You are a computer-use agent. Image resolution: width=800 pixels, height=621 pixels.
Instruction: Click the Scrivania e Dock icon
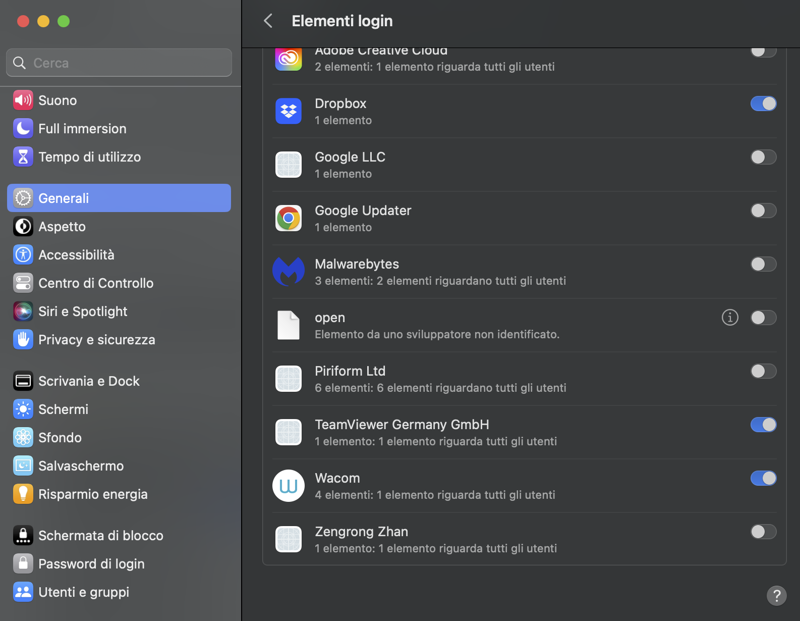coord(23,381)
